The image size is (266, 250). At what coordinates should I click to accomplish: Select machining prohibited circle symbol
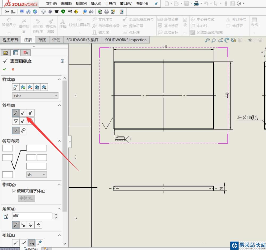click(x=31, y=113)
